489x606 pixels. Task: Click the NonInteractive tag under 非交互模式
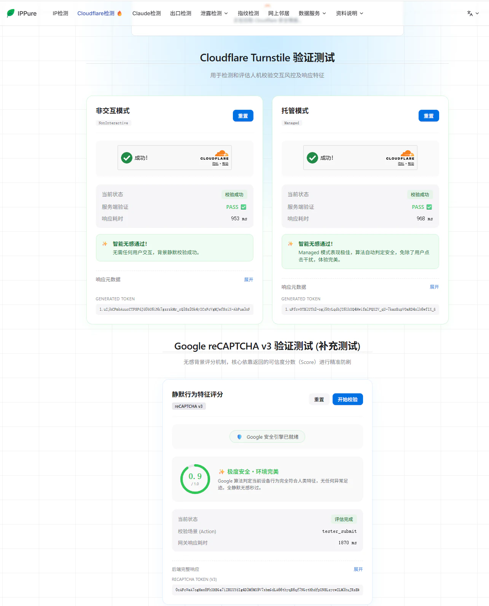pyautogui.click(x=113, y=123)
